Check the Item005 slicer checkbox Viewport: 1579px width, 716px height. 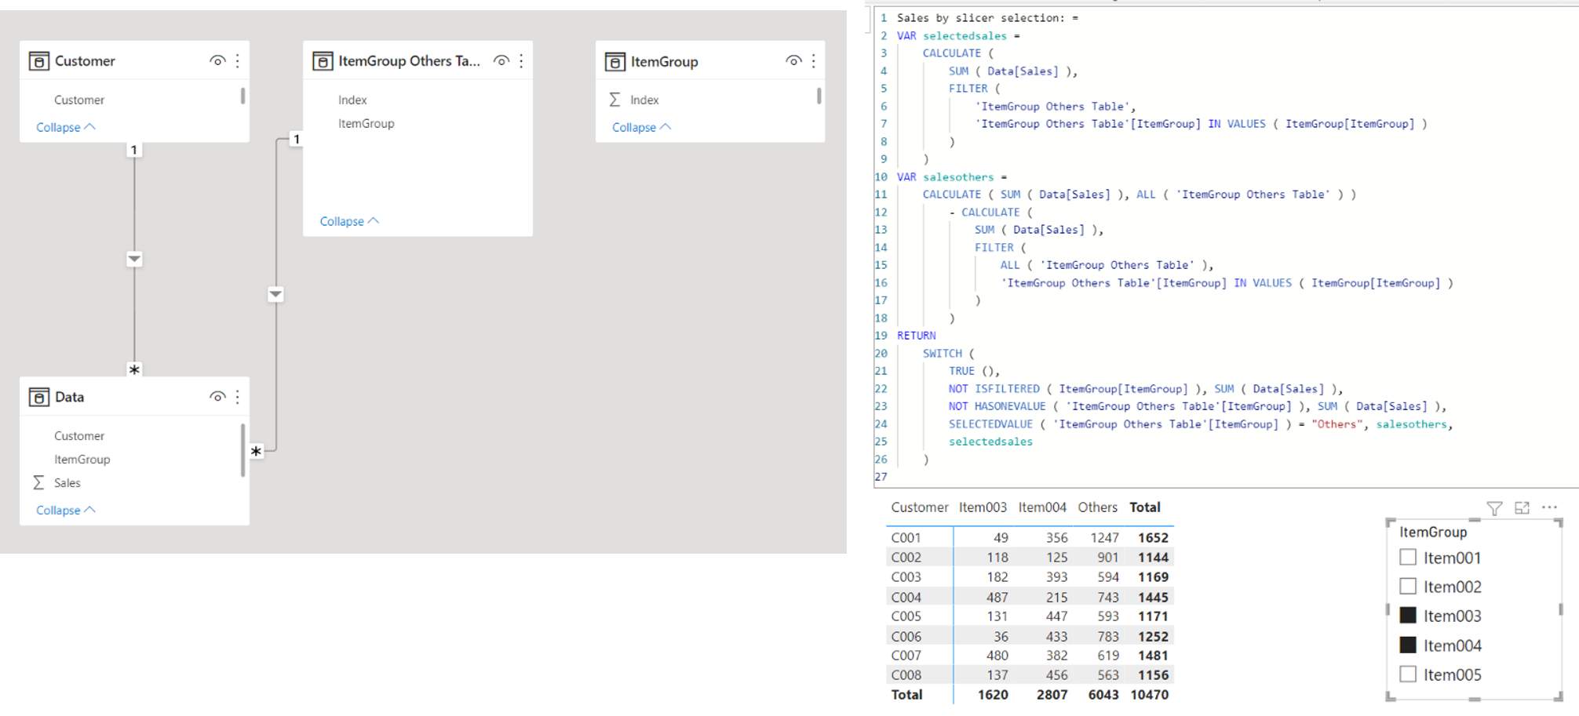pyautogui.click(x=1408, y=674)
